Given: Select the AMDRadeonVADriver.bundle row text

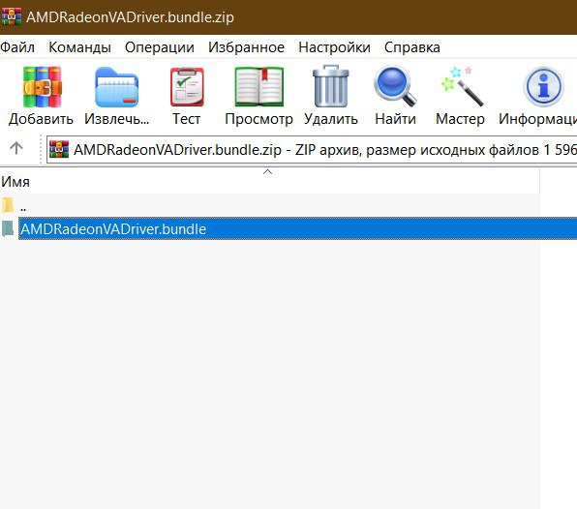Looking at the screenshot, I should 113,228.
